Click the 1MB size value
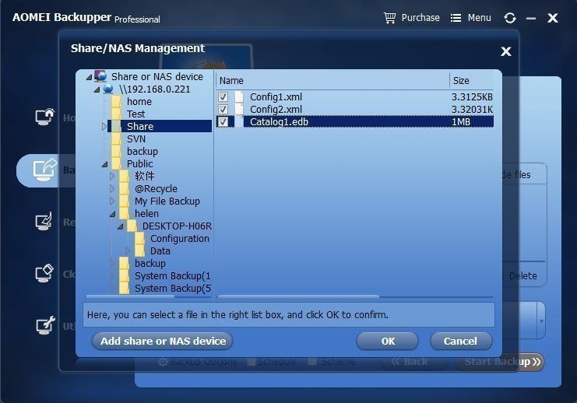 pyautogui.click(x=461, y=121)
